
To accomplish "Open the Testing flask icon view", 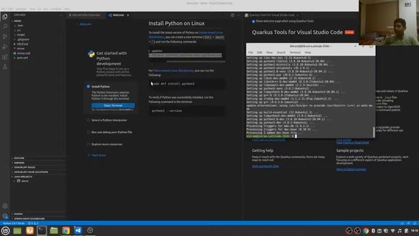I will click(5, 67).
